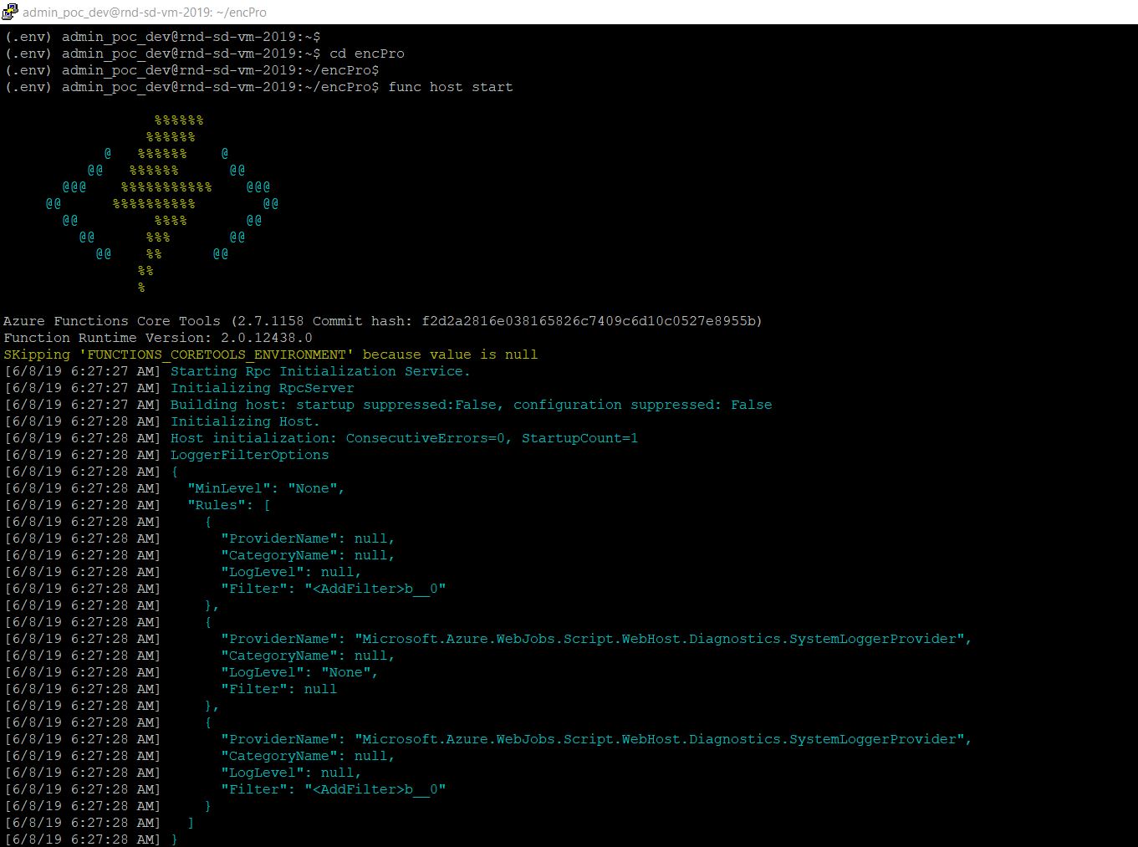Click the 'LoggerFilterOptions' log entry
Image resolution: width=1138 pixels, height=847 pixels.
coord(249,454)
